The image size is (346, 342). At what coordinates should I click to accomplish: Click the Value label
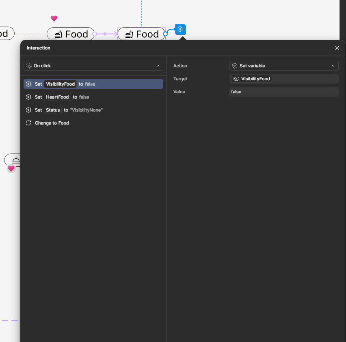tap(179, 92)
